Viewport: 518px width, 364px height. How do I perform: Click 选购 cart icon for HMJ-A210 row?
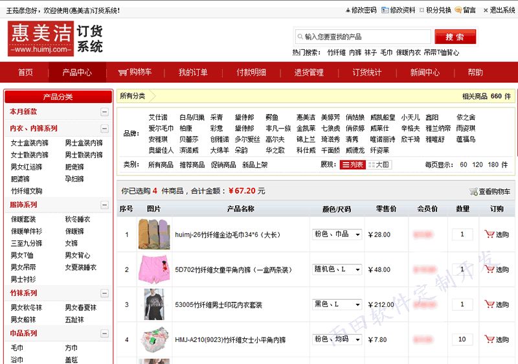click(x=490, y=339)
